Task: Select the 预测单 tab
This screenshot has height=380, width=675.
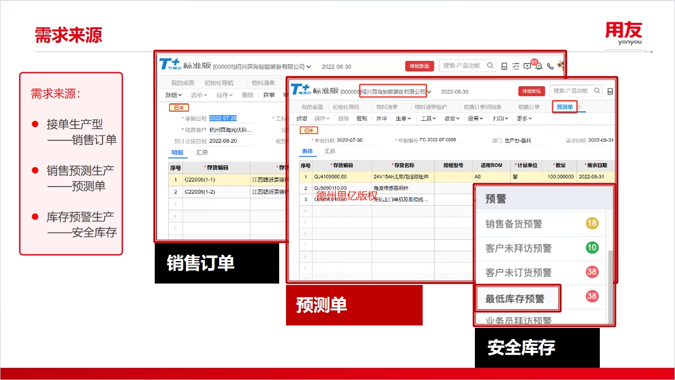Action: 565,107
